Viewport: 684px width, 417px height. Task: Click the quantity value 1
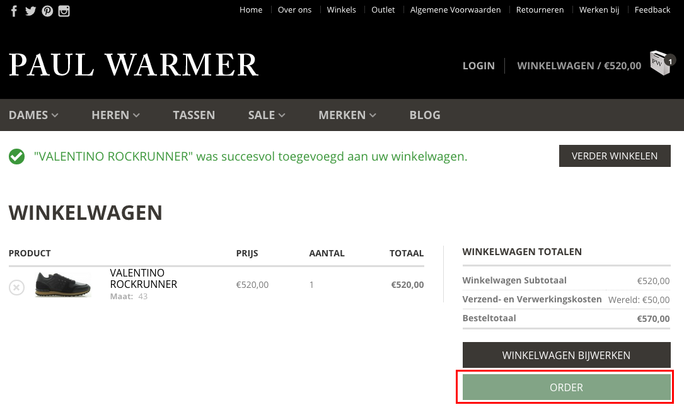click(311, 285)
